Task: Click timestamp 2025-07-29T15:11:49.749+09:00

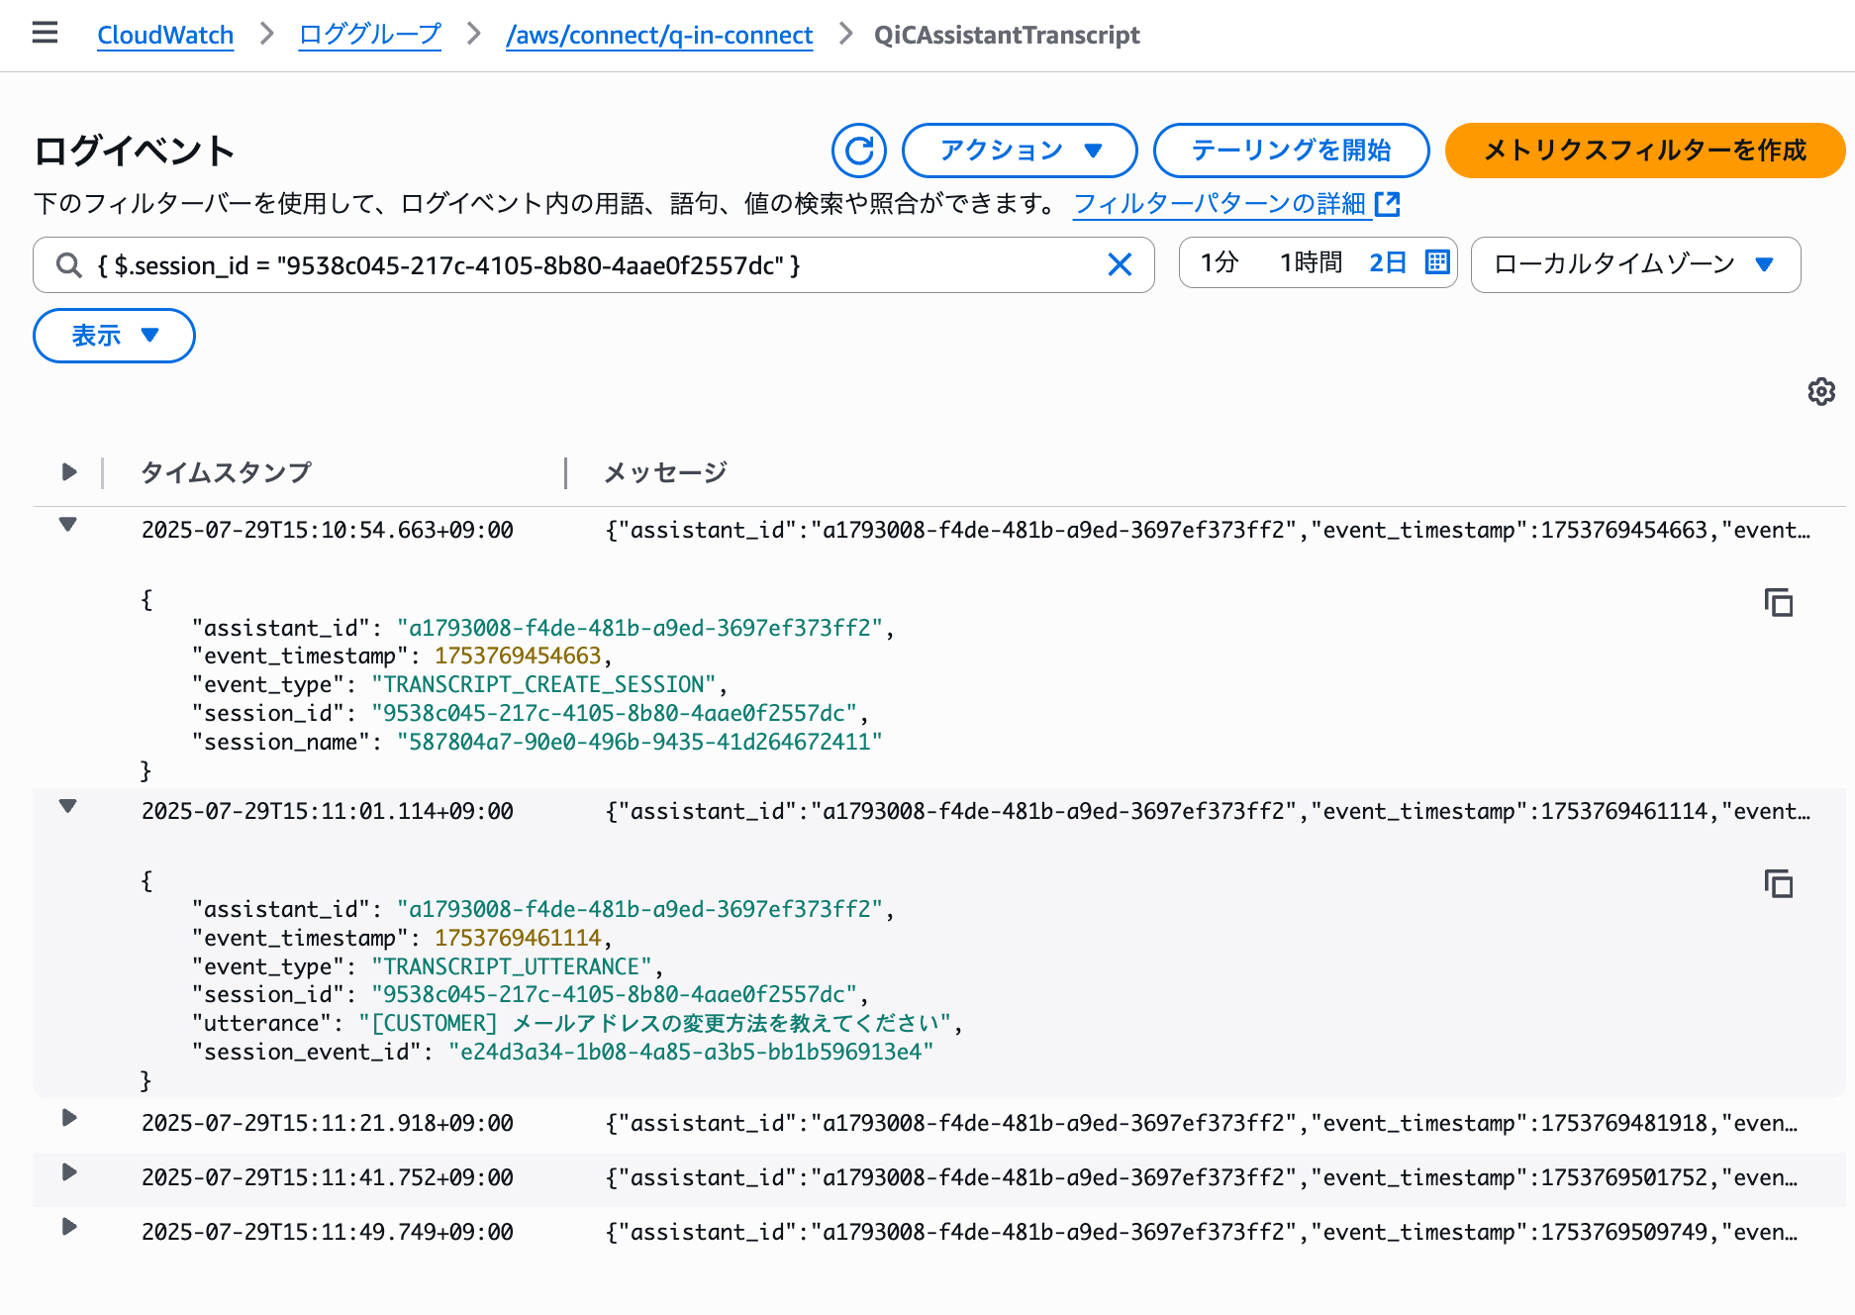Action: point(327,1232)
